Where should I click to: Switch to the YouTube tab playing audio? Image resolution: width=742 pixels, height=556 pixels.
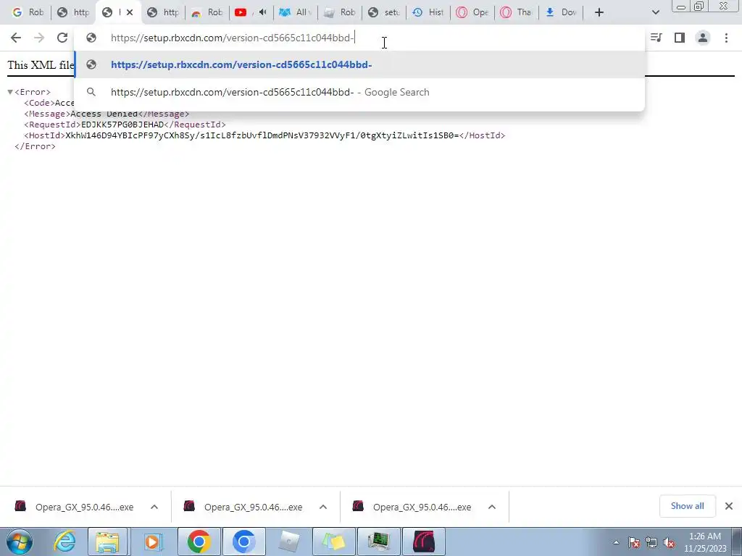pos(250,12)
